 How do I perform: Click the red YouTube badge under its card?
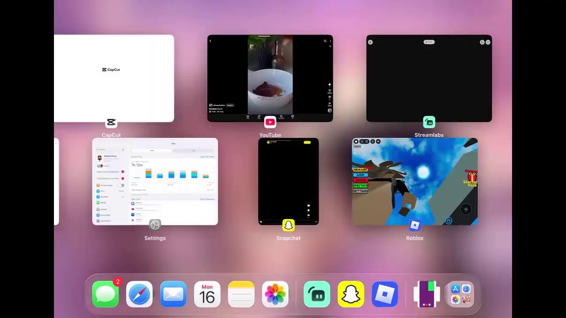tap(270, 122)
